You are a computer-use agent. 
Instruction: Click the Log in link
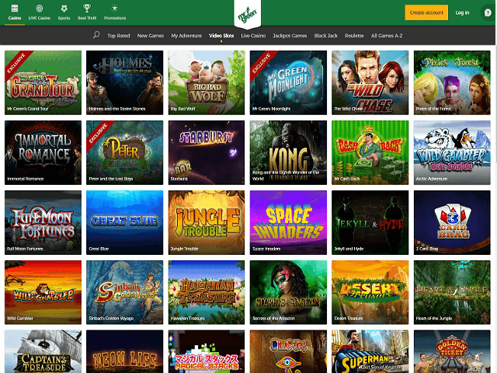click(462, 12)
